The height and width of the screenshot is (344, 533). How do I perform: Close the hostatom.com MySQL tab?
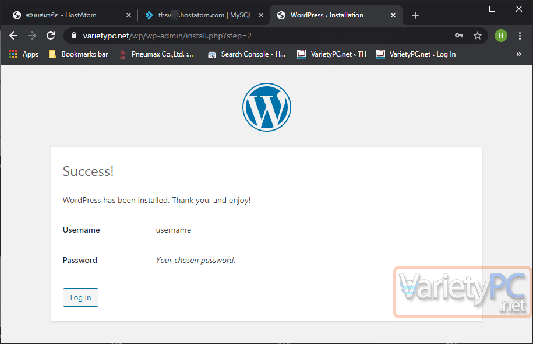[261, 15]
